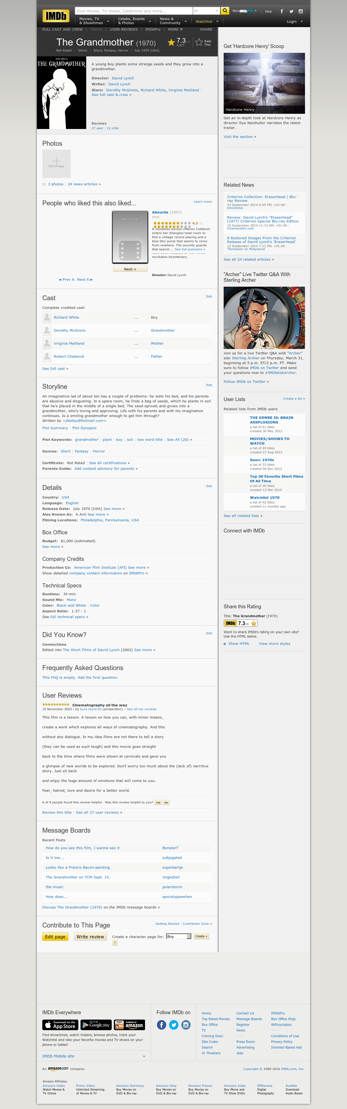The image size is (347, 1109).
Task: Open the USER REVIEWS tab
Action: 124,30
